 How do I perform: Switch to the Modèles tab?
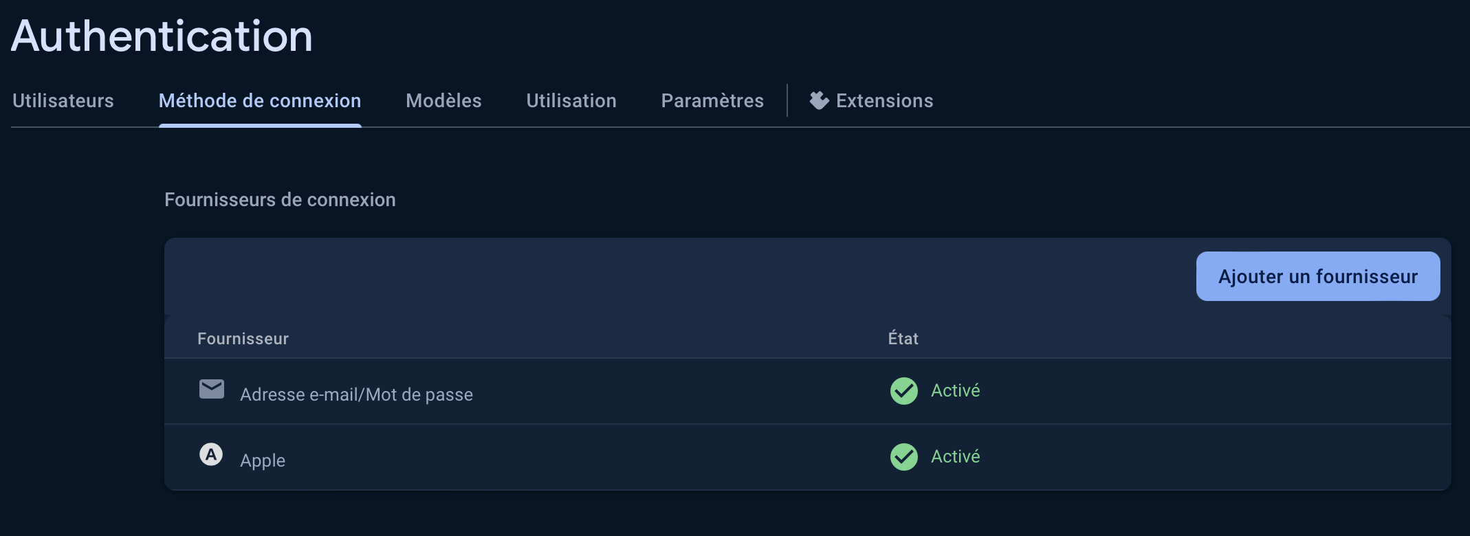click(443, 101)
